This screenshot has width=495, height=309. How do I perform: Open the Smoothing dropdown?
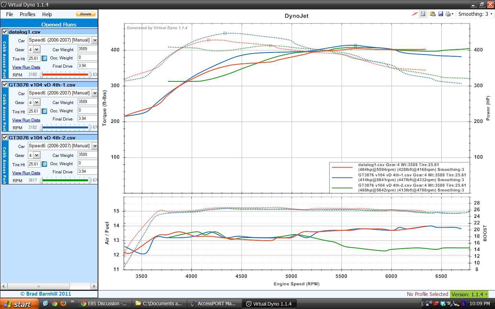click(x=491, y=14)
